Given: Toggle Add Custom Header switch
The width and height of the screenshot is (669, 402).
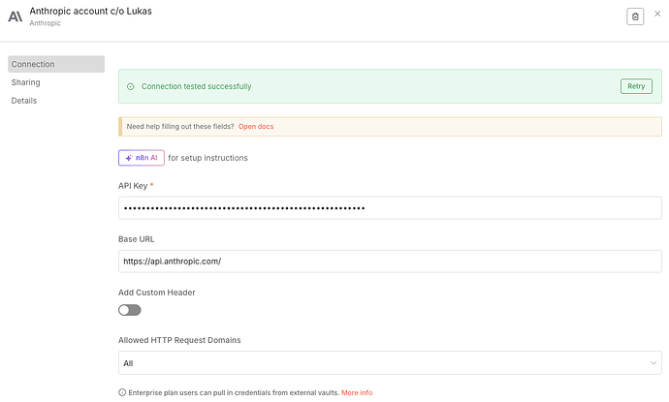Looking at the screenshot, I should coord(130,310).
